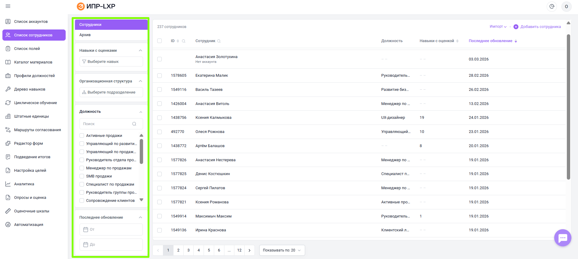Click the До date input field

(x=111, y=245)
